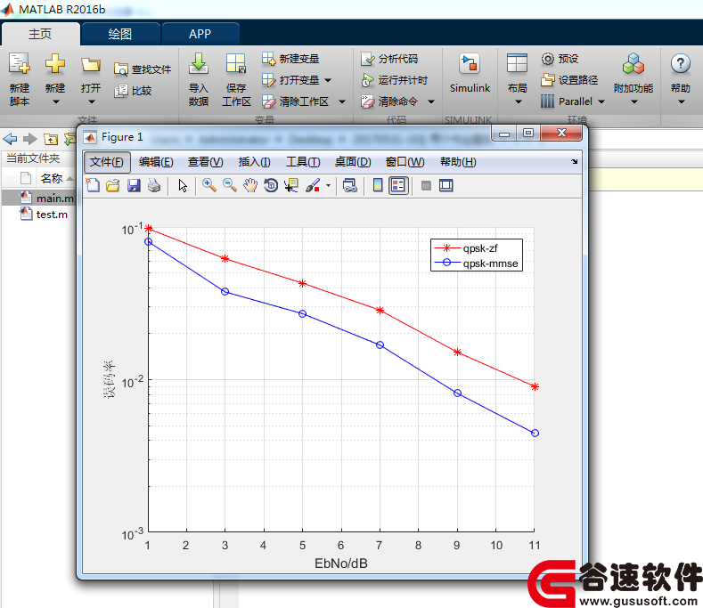This screenshot has width=703, height=608.
Task: Click the Print Figure icon
Action: (x=154, y=185)
